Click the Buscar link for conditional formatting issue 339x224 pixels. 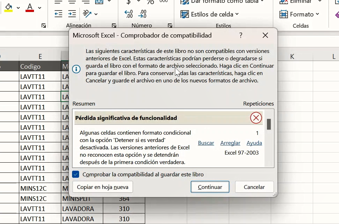(206, 143)
